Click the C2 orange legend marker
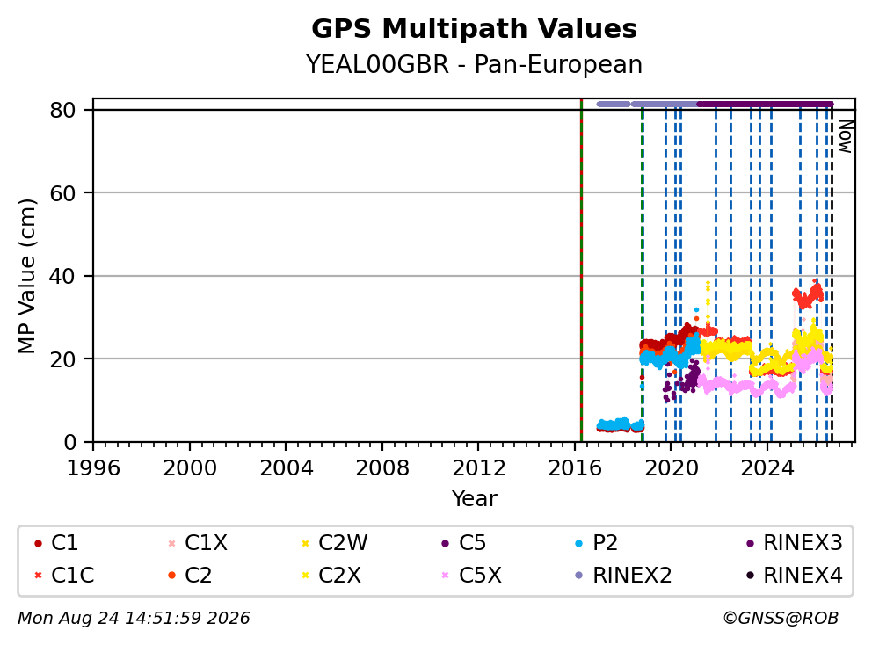872x645 pixels. click(x=171, y=576)
